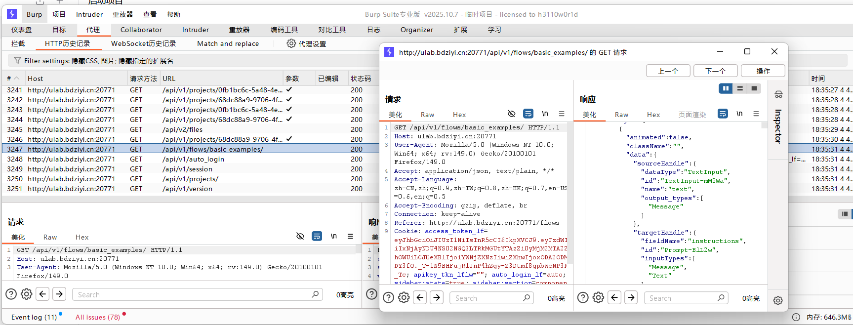Open hamburger menu in popup request panel

coord(562,114)
